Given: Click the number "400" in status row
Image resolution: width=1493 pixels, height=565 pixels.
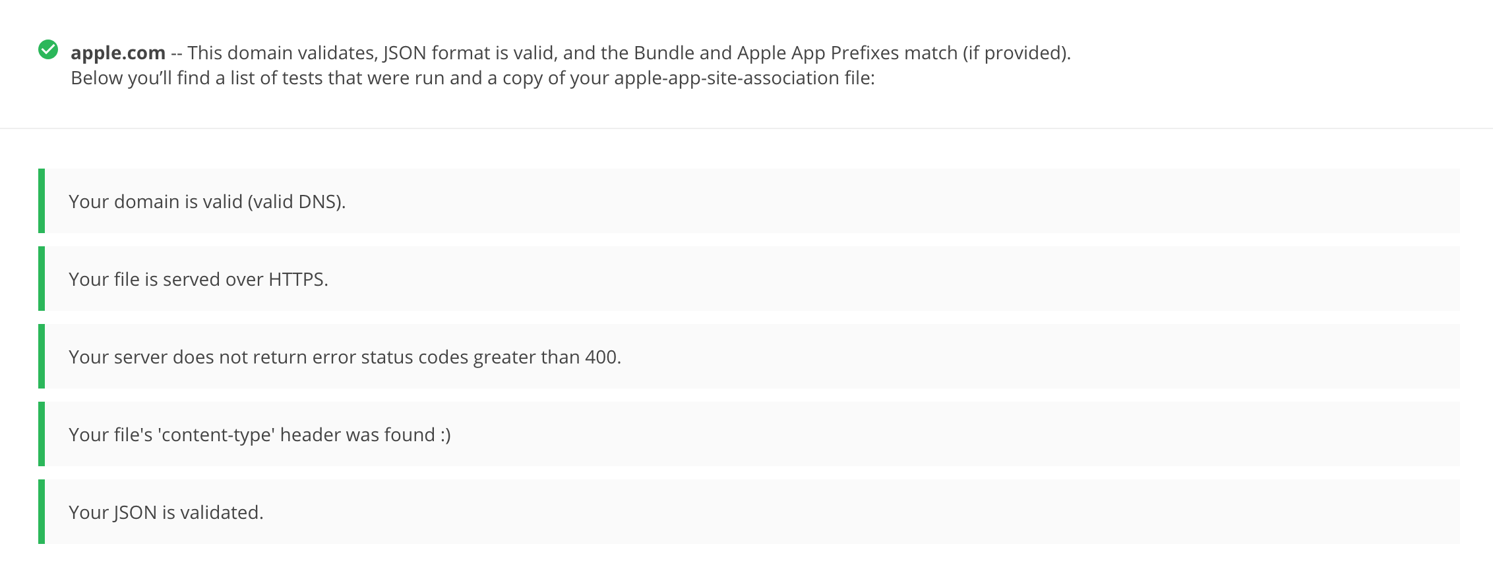Looking at the screenshot, I should 601,357.
